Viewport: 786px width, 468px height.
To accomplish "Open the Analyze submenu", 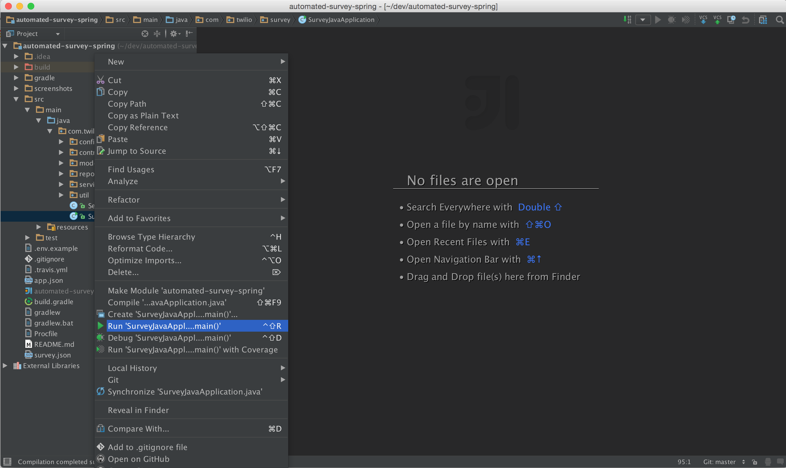I will pos(191,181).
